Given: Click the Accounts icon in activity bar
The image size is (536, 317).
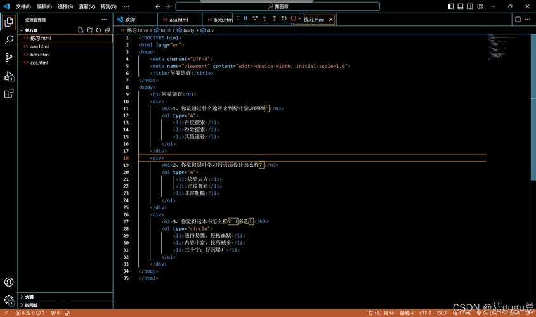Looking at the screenshot, I should [9, 282].
